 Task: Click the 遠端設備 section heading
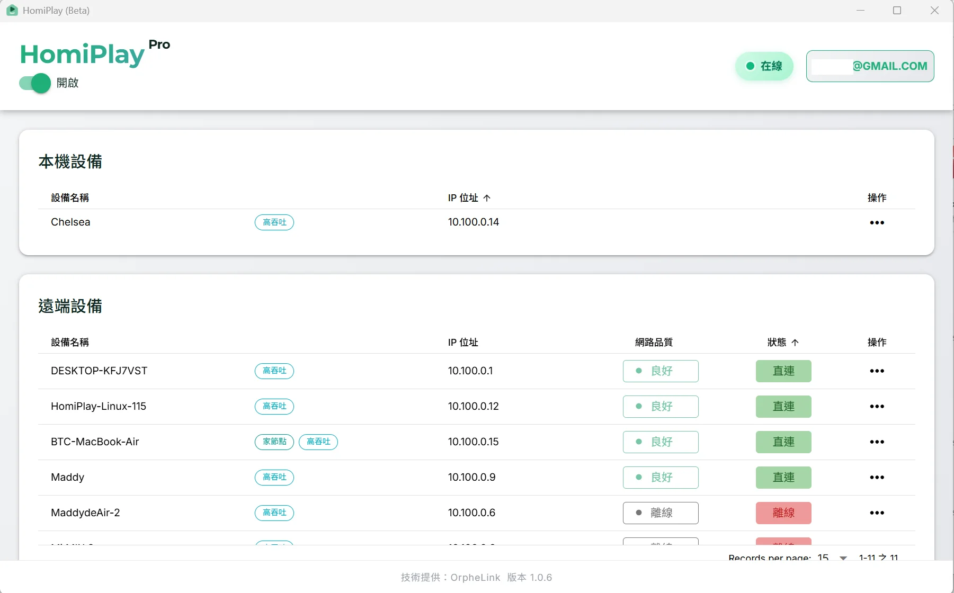point(70,306)
